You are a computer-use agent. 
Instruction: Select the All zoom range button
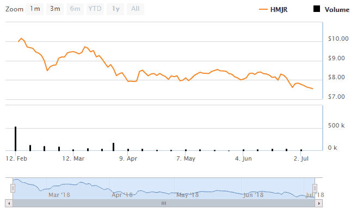pos(136,9)
